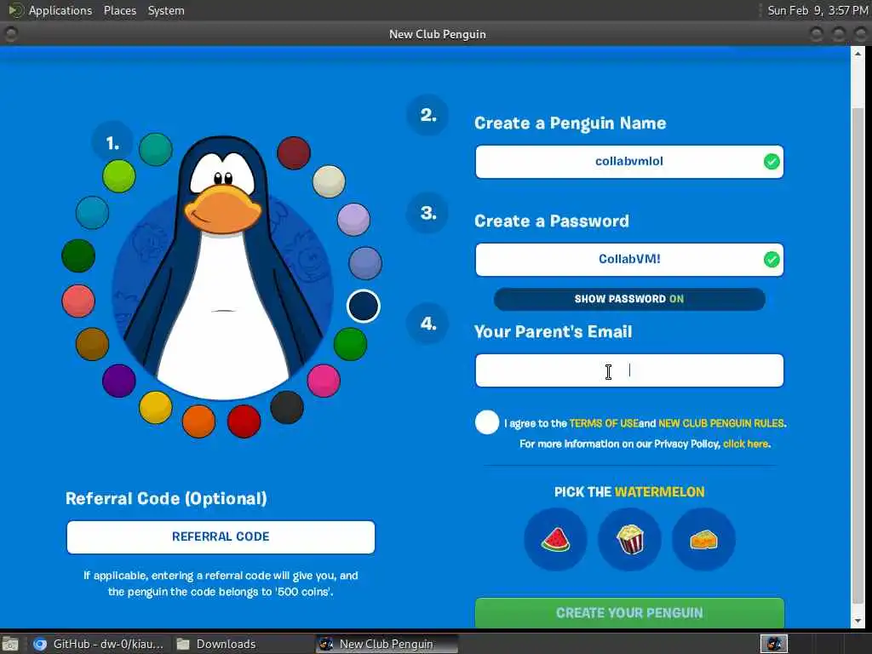Click the Referral Code input field

pyautogui.click(x=221, y=537)
